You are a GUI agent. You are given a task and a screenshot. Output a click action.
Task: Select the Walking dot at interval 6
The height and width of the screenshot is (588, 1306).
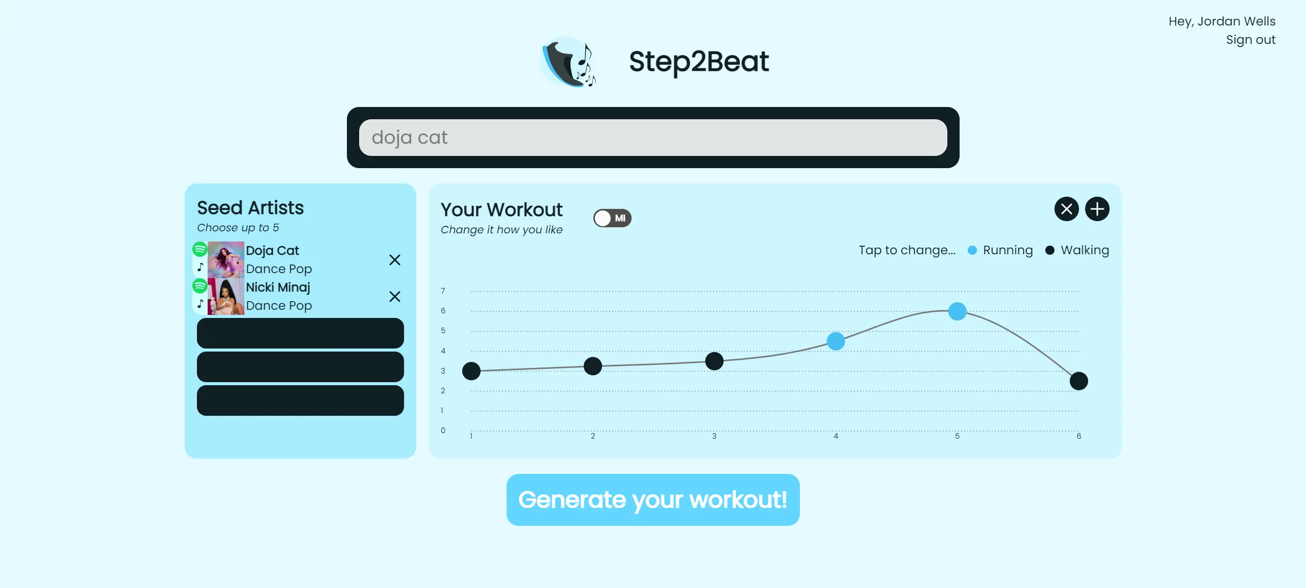[1078, 381]
